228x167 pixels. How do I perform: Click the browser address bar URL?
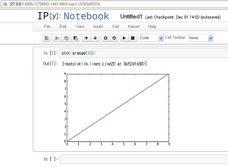55,4
